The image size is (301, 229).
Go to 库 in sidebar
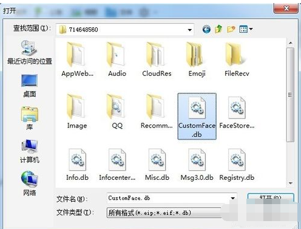tap(30, 118)
